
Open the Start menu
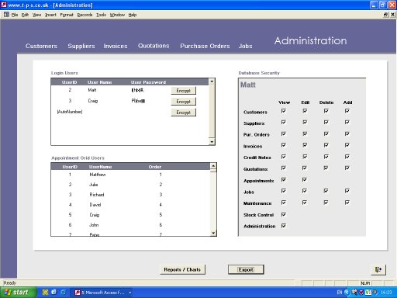(17, 293)
